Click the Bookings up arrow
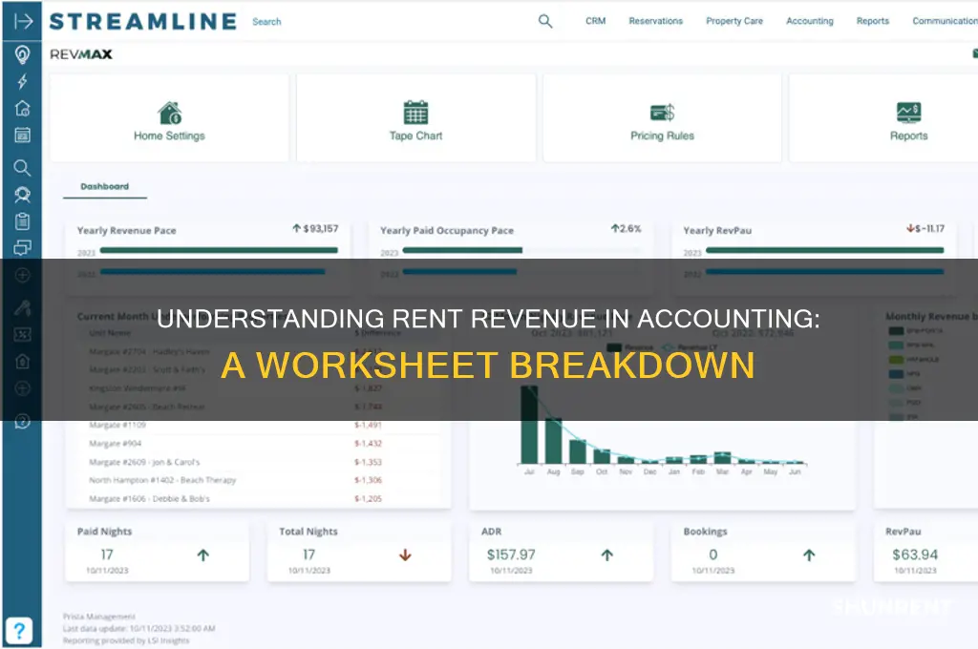The image size is (978, 649). tap(809, 555)
